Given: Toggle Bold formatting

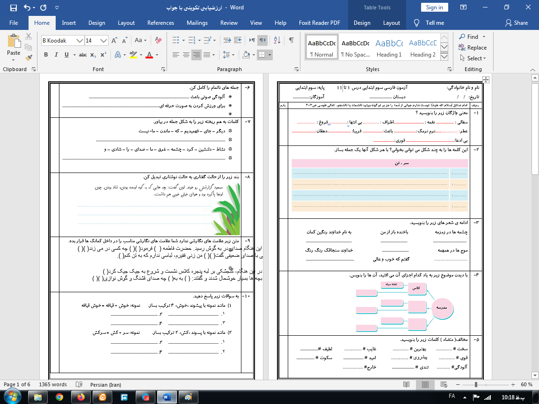Looking at the screenshot, I should click(x=46, y=55).
